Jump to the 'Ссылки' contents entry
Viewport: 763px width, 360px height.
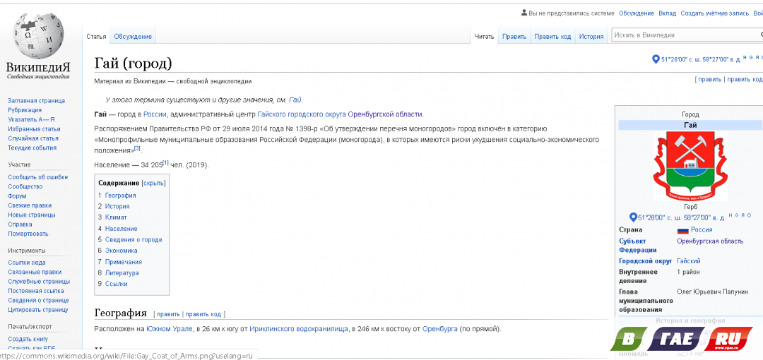117,284
